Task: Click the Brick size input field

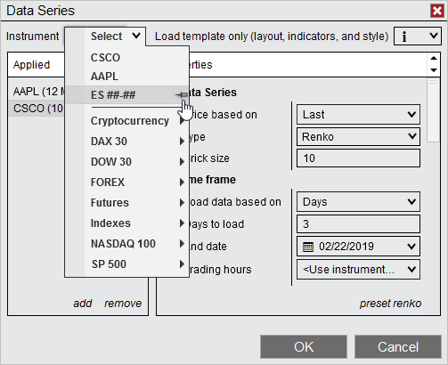Action: 358,158
